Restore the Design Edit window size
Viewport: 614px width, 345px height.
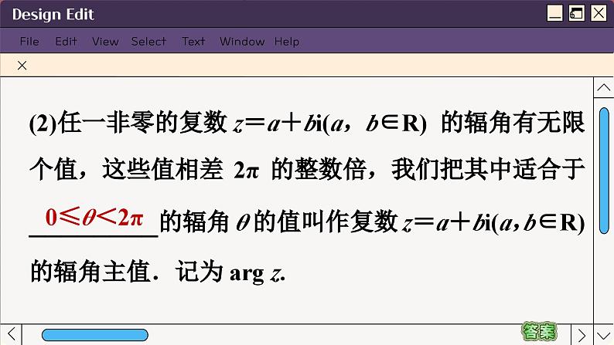point(576,13)
